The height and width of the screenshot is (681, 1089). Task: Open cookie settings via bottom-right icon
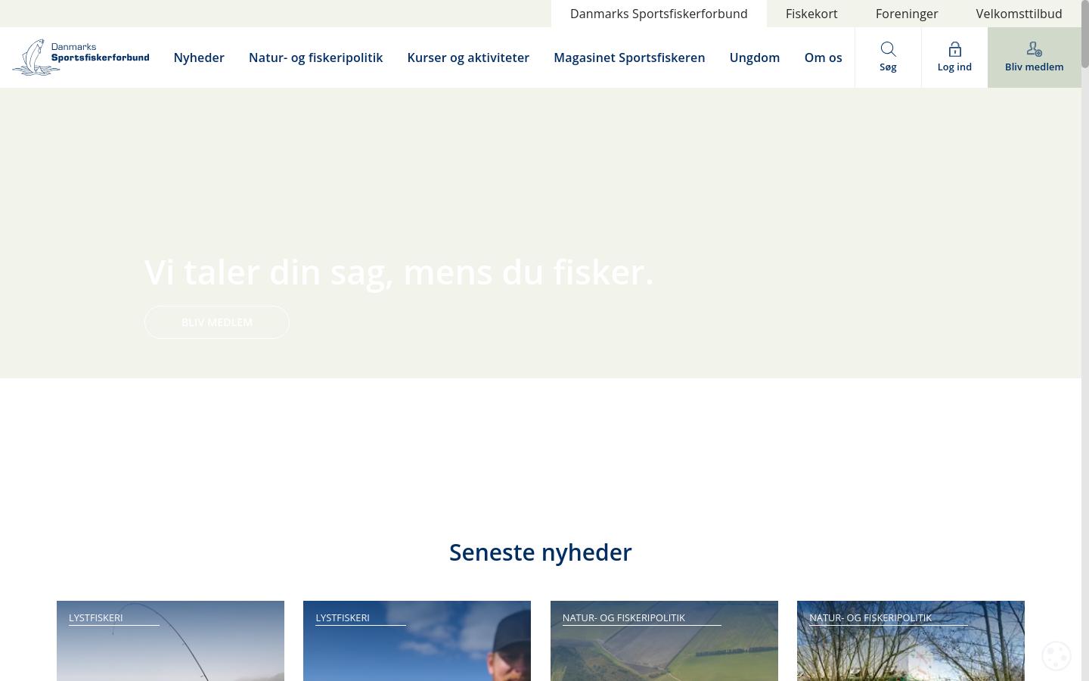tap(1056, 656)
